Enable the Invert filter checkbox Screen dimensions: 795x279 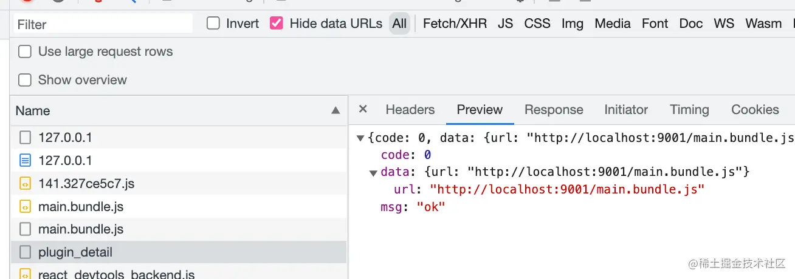[x=213, y=24]
